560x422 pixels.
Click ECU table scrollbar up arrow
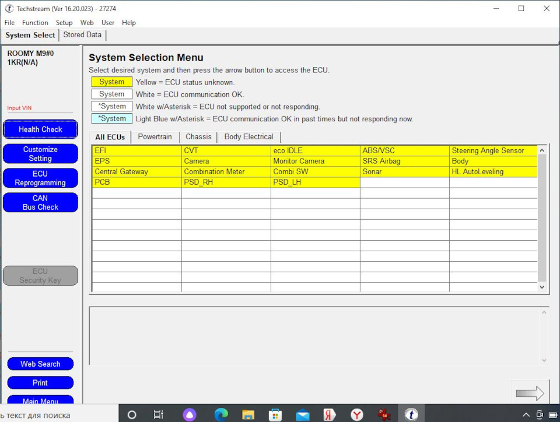tap(542, 150)
